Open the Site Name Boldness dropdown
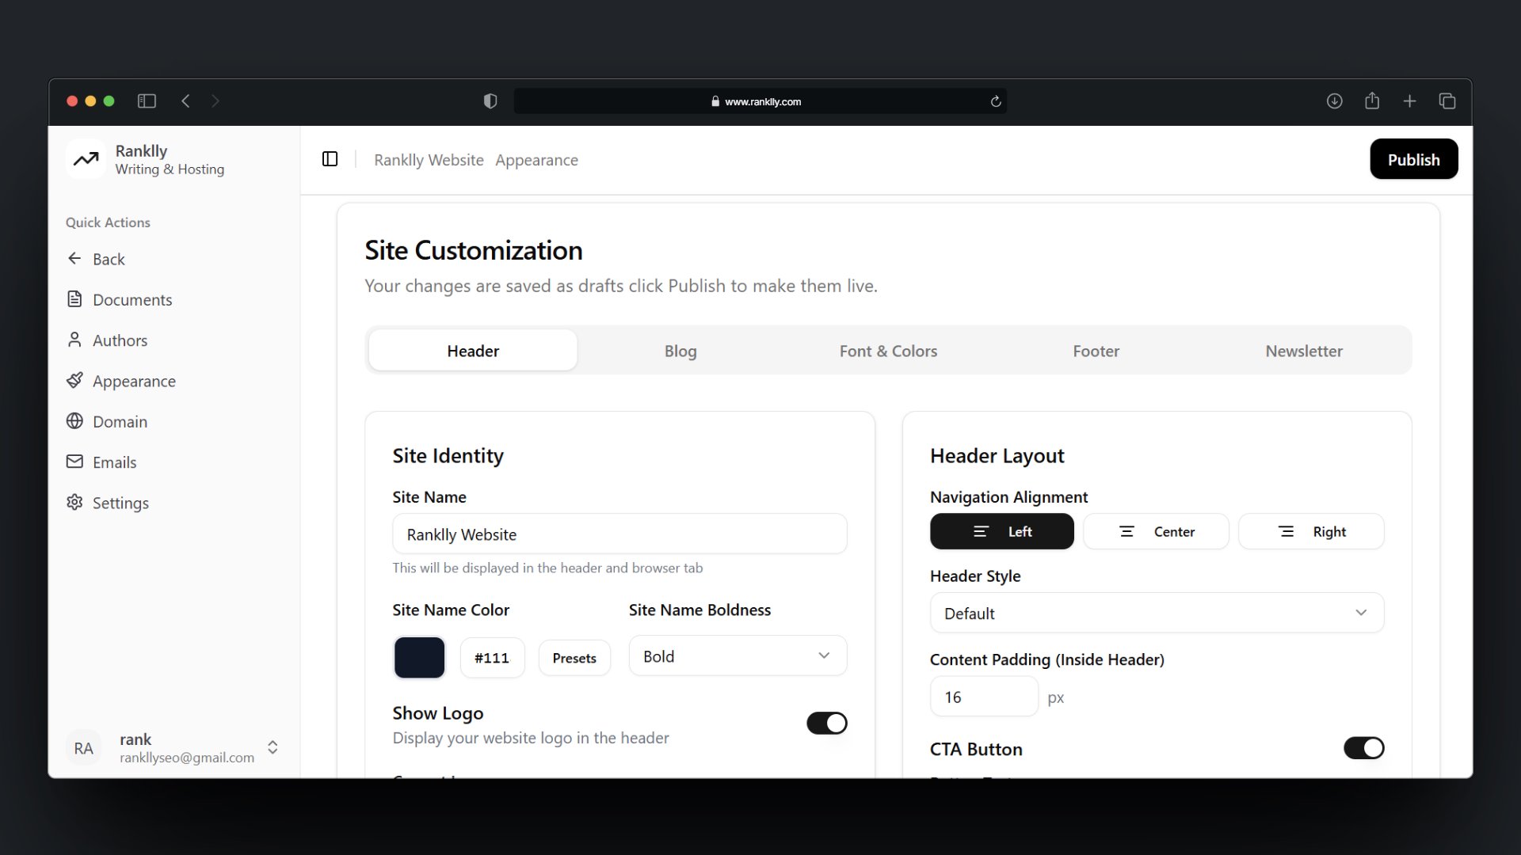This screenshot has height=855, width=1521. click(x=738, y=655)
